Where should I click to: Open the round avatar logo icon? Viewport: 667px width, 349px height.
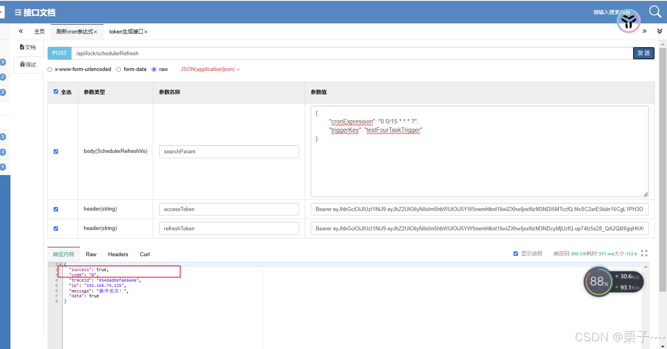point(628,21)
